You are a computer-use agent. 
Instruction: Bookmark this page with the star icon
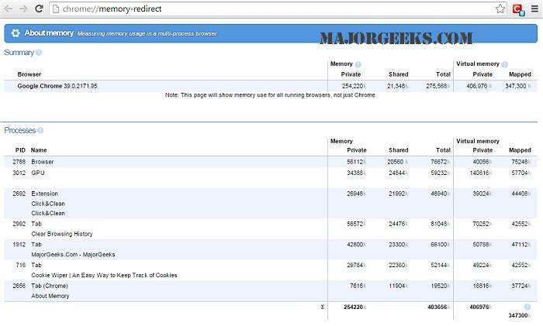[500, 9]
